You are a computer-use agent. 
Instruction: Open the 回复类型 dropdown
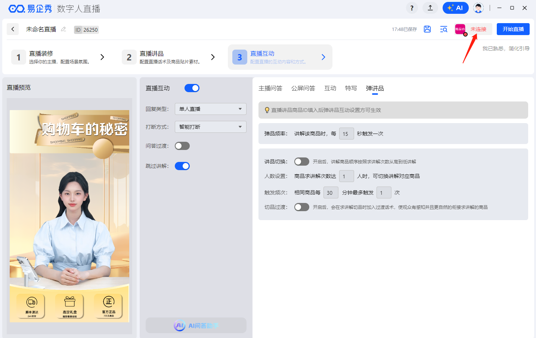210,109
